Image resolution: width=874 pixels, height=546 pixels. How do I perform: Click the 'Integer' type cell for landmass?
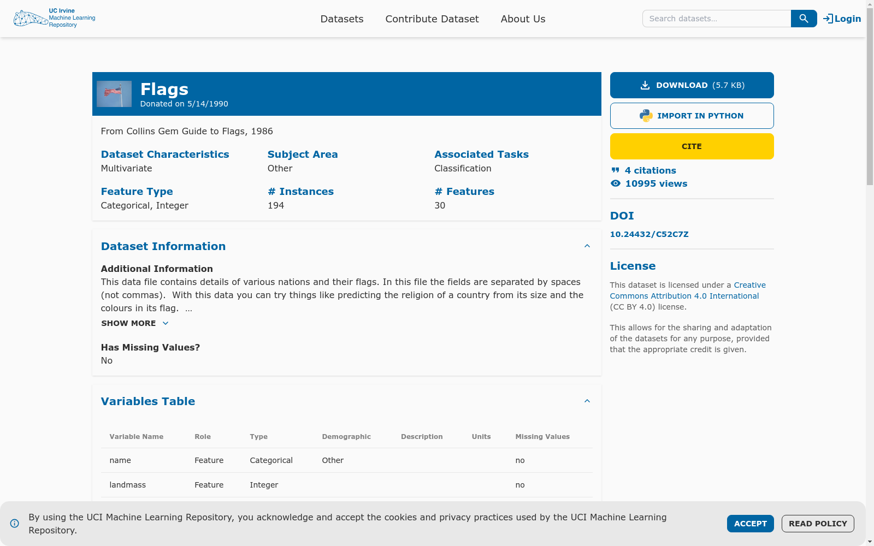(264, 485)
